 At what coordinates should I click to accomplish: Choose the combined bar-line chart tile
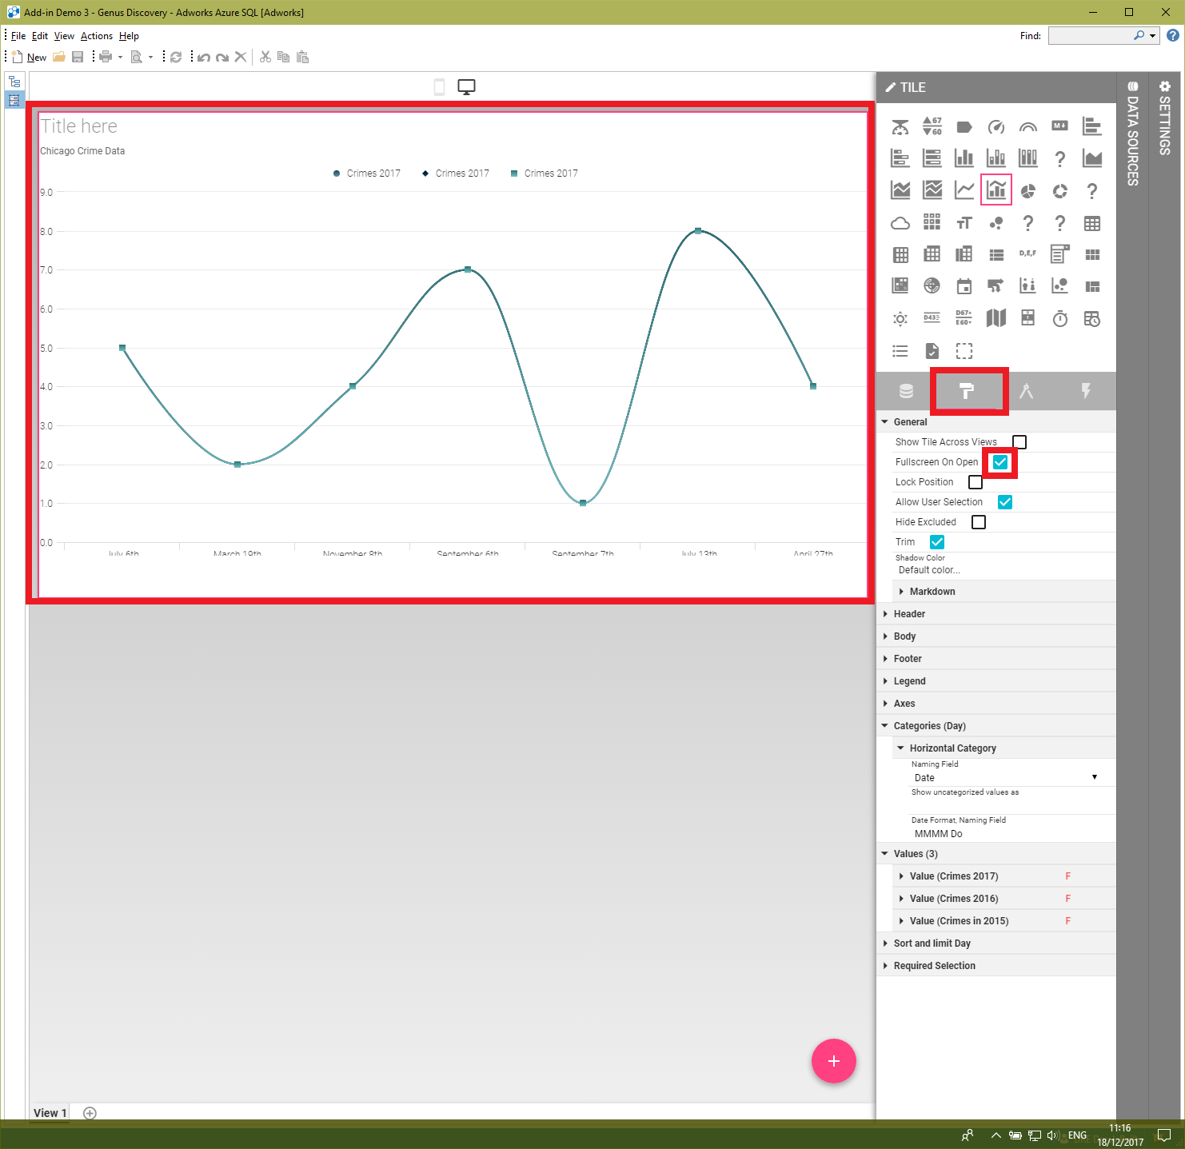point(996,190)
